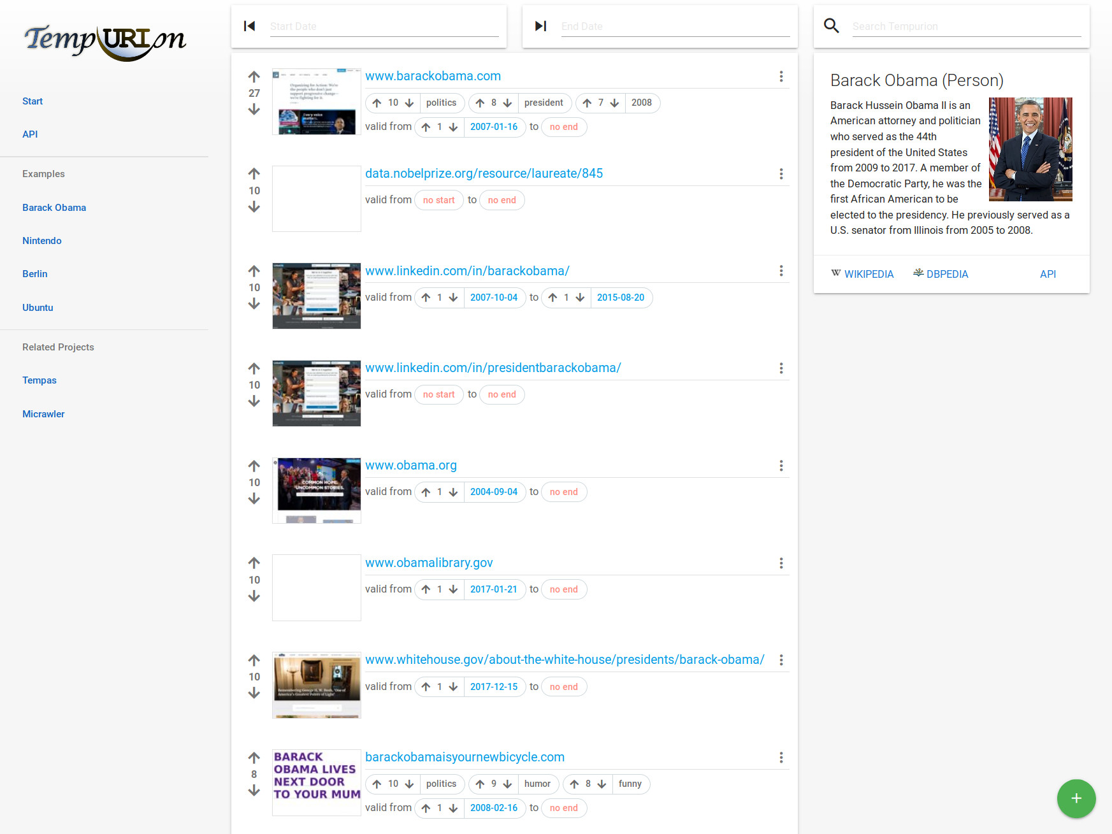Downvote the 2015-08-20 end date
The image size is (1112, 834).
coord(580,298)
